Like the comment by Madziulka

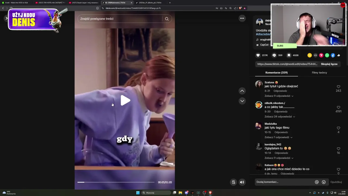tap(338, 128)
